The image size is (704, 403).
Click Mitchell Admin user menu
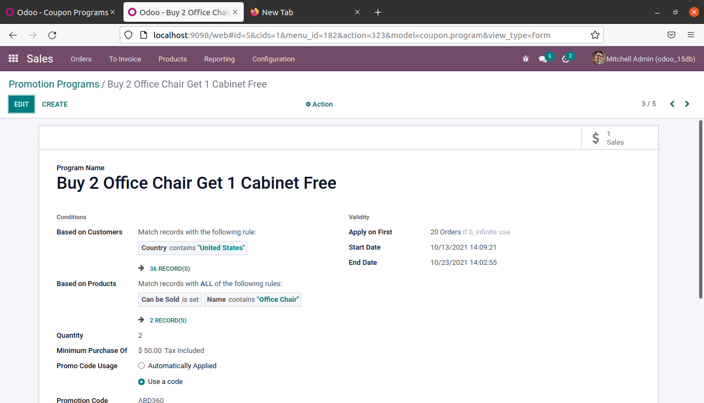644,59
